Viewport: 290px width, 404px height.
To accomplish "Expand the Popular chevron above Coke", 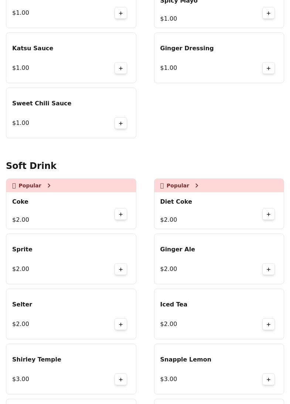I will [49, 186].
